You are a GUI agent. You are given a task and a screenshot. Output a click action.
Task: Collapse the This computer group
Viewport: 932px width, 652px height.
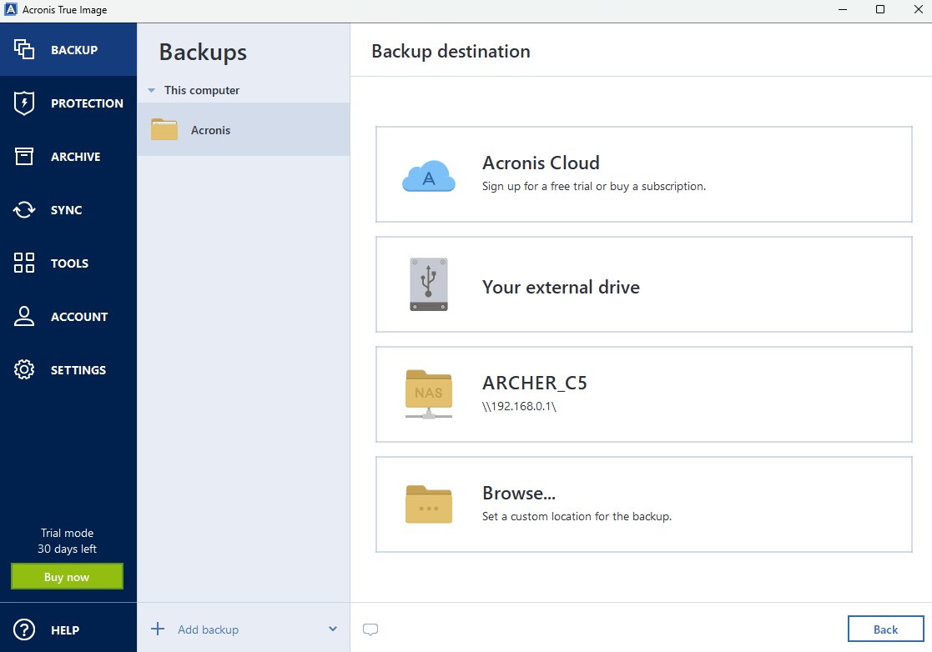point(152,90)
